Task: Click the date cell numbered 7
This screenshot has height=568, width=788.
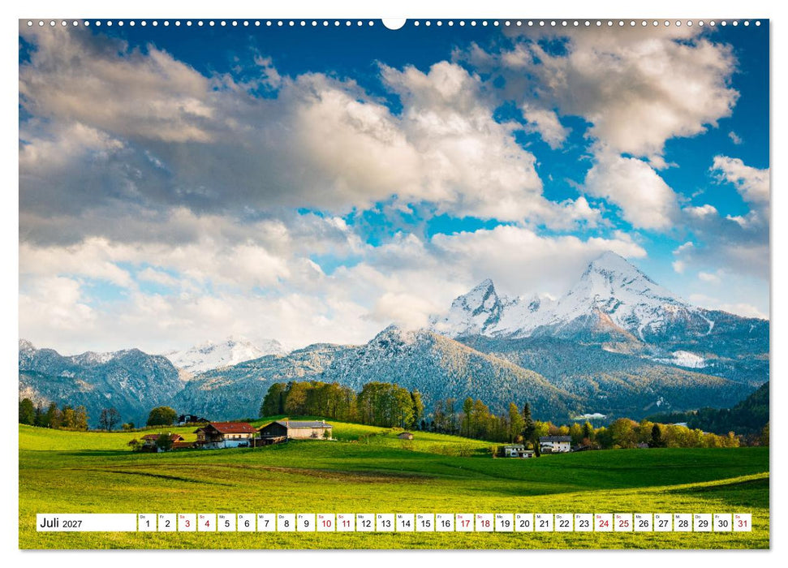Action: pos(266,523)
